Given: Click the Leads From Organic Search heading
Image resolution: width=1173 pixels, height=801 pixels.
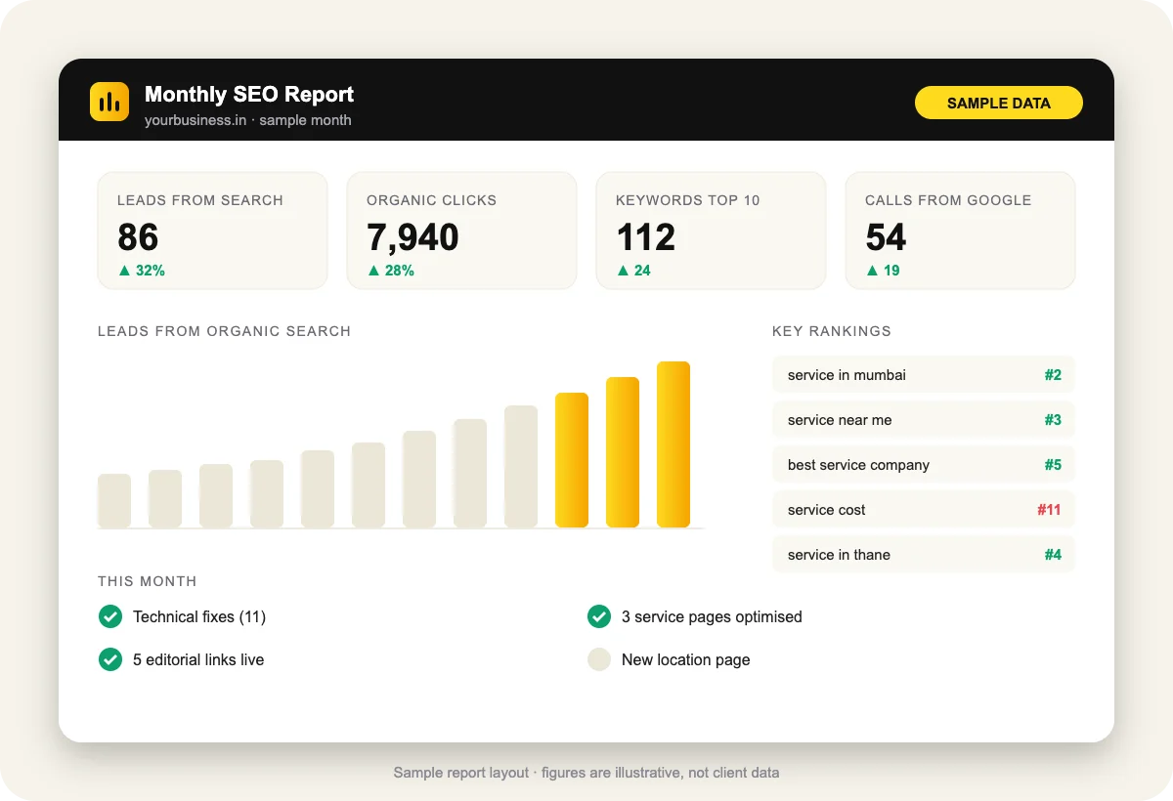Looking at the screenshot, I should click(224, 331).
